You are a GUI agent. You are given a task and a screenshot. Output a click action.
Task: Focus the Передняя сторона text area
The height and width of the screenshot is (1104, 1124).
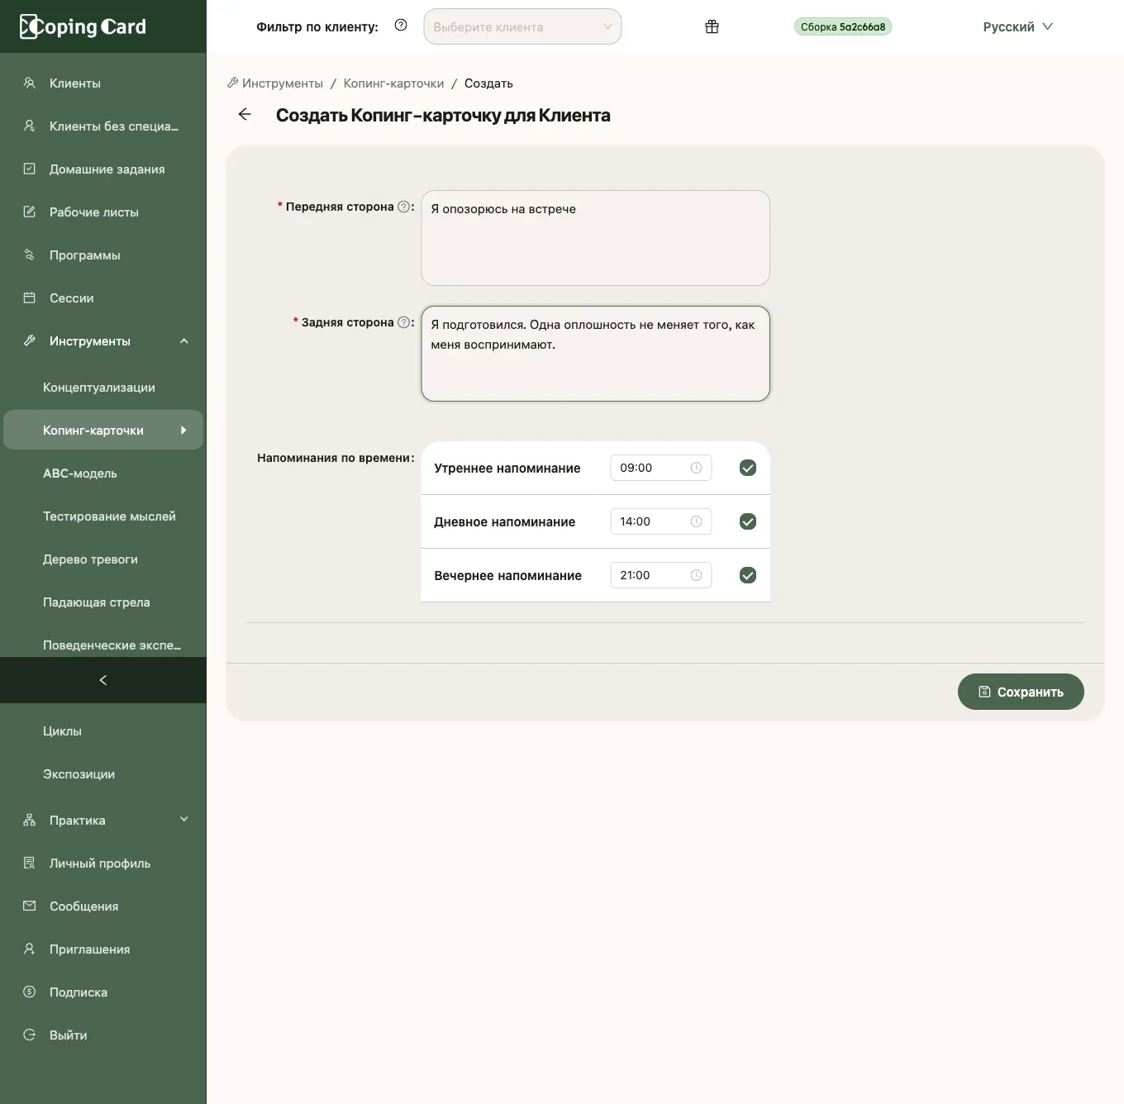pos(595,238)
